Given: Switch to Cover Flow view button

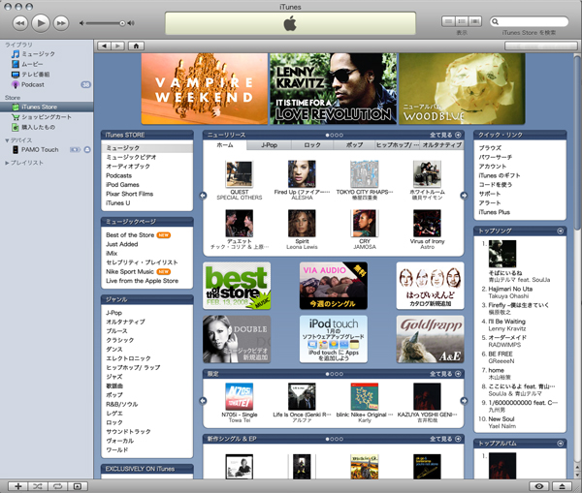Looking at the screenshot, I should (x=475, y=21).
